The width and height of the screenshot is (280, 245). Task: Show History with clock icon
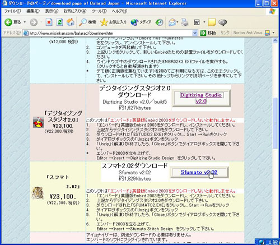point(159,22)
